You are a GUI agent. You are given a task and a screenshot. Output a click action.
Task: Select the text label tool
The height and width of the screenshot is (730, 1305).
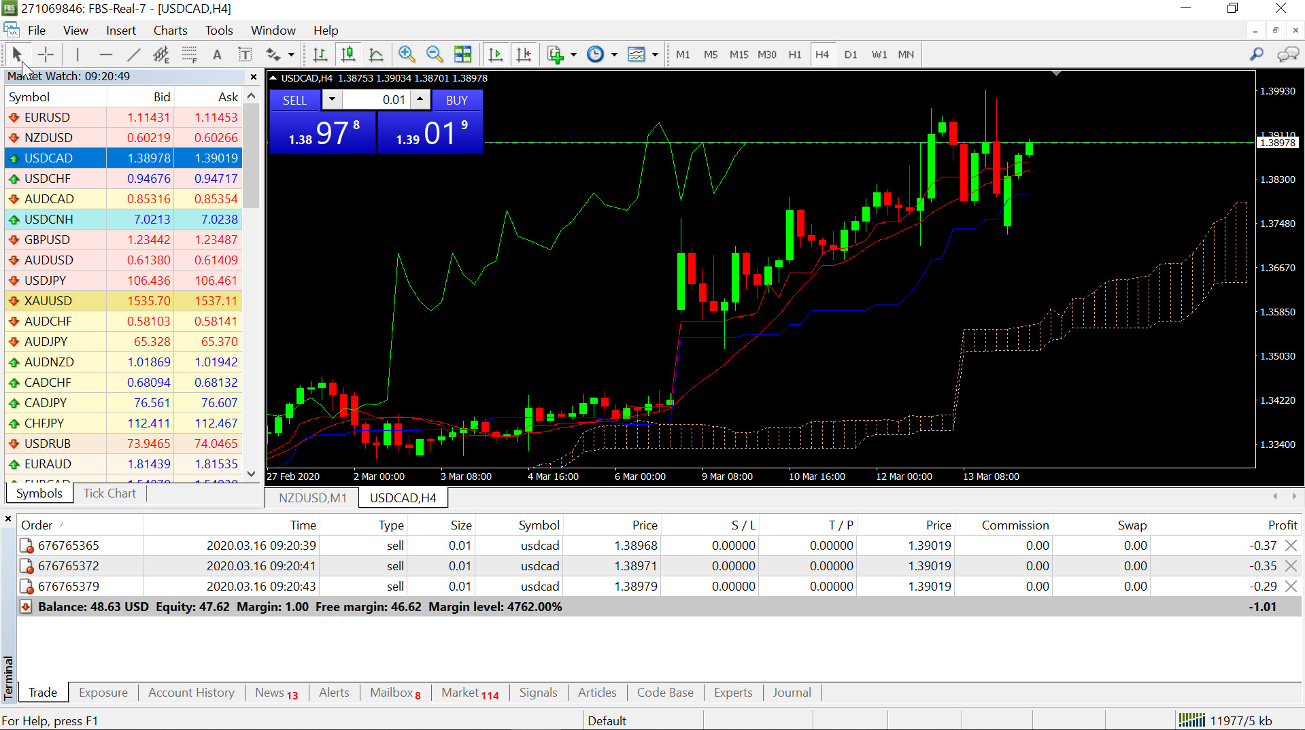point(245,54)
